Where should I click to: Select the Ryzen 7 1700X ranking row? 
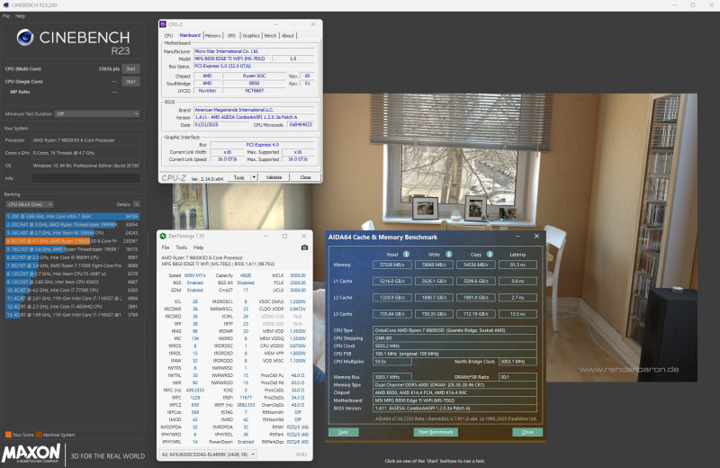click(x=73, y=265)
